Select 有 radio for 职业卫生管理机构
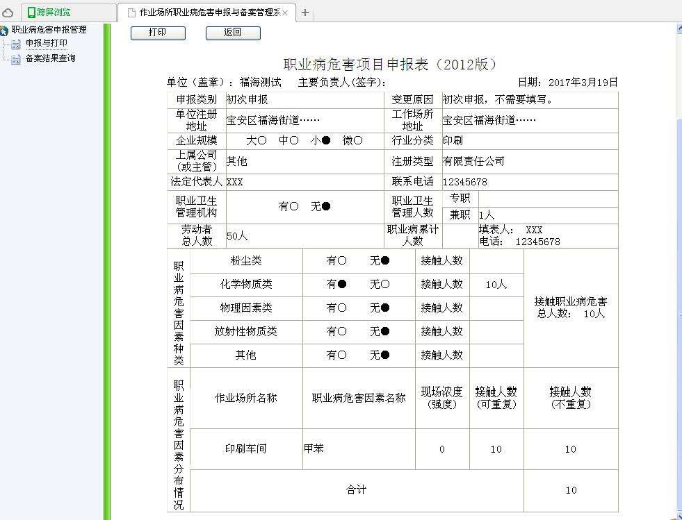 (x=293, y=206)
